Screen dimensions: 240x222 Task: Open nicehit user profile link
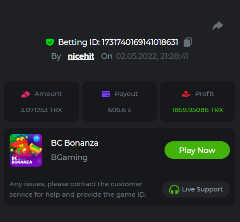tap(81, 56)
